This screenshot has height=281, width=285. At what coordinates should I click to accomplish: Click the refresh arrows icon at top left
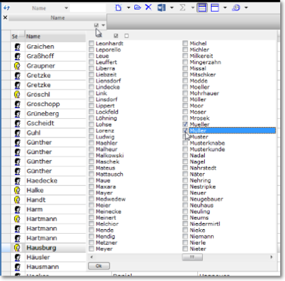tap(7, 8)
